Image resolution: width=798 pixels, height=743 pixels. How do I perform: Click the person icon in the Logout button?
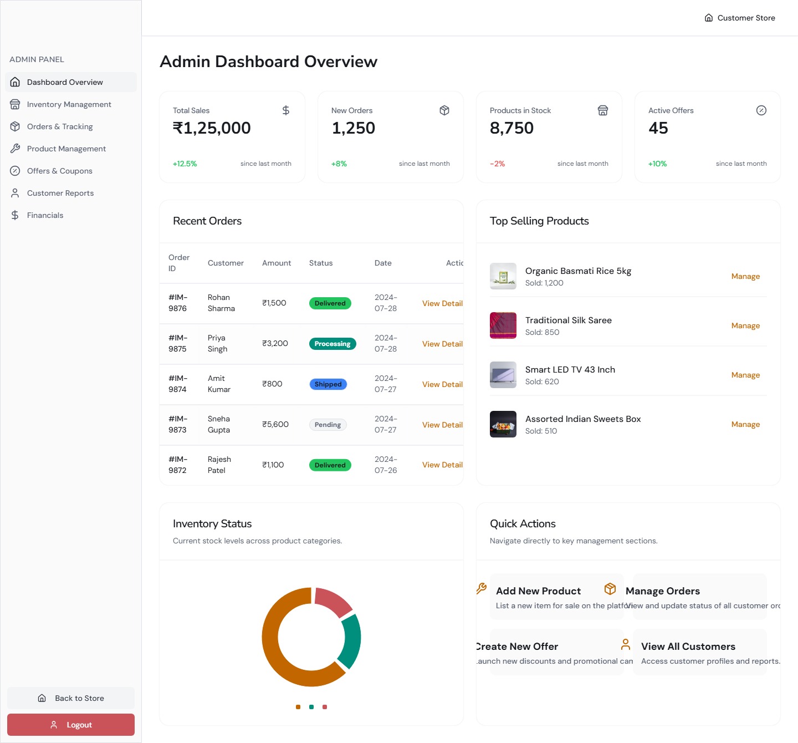coord(54,725)
